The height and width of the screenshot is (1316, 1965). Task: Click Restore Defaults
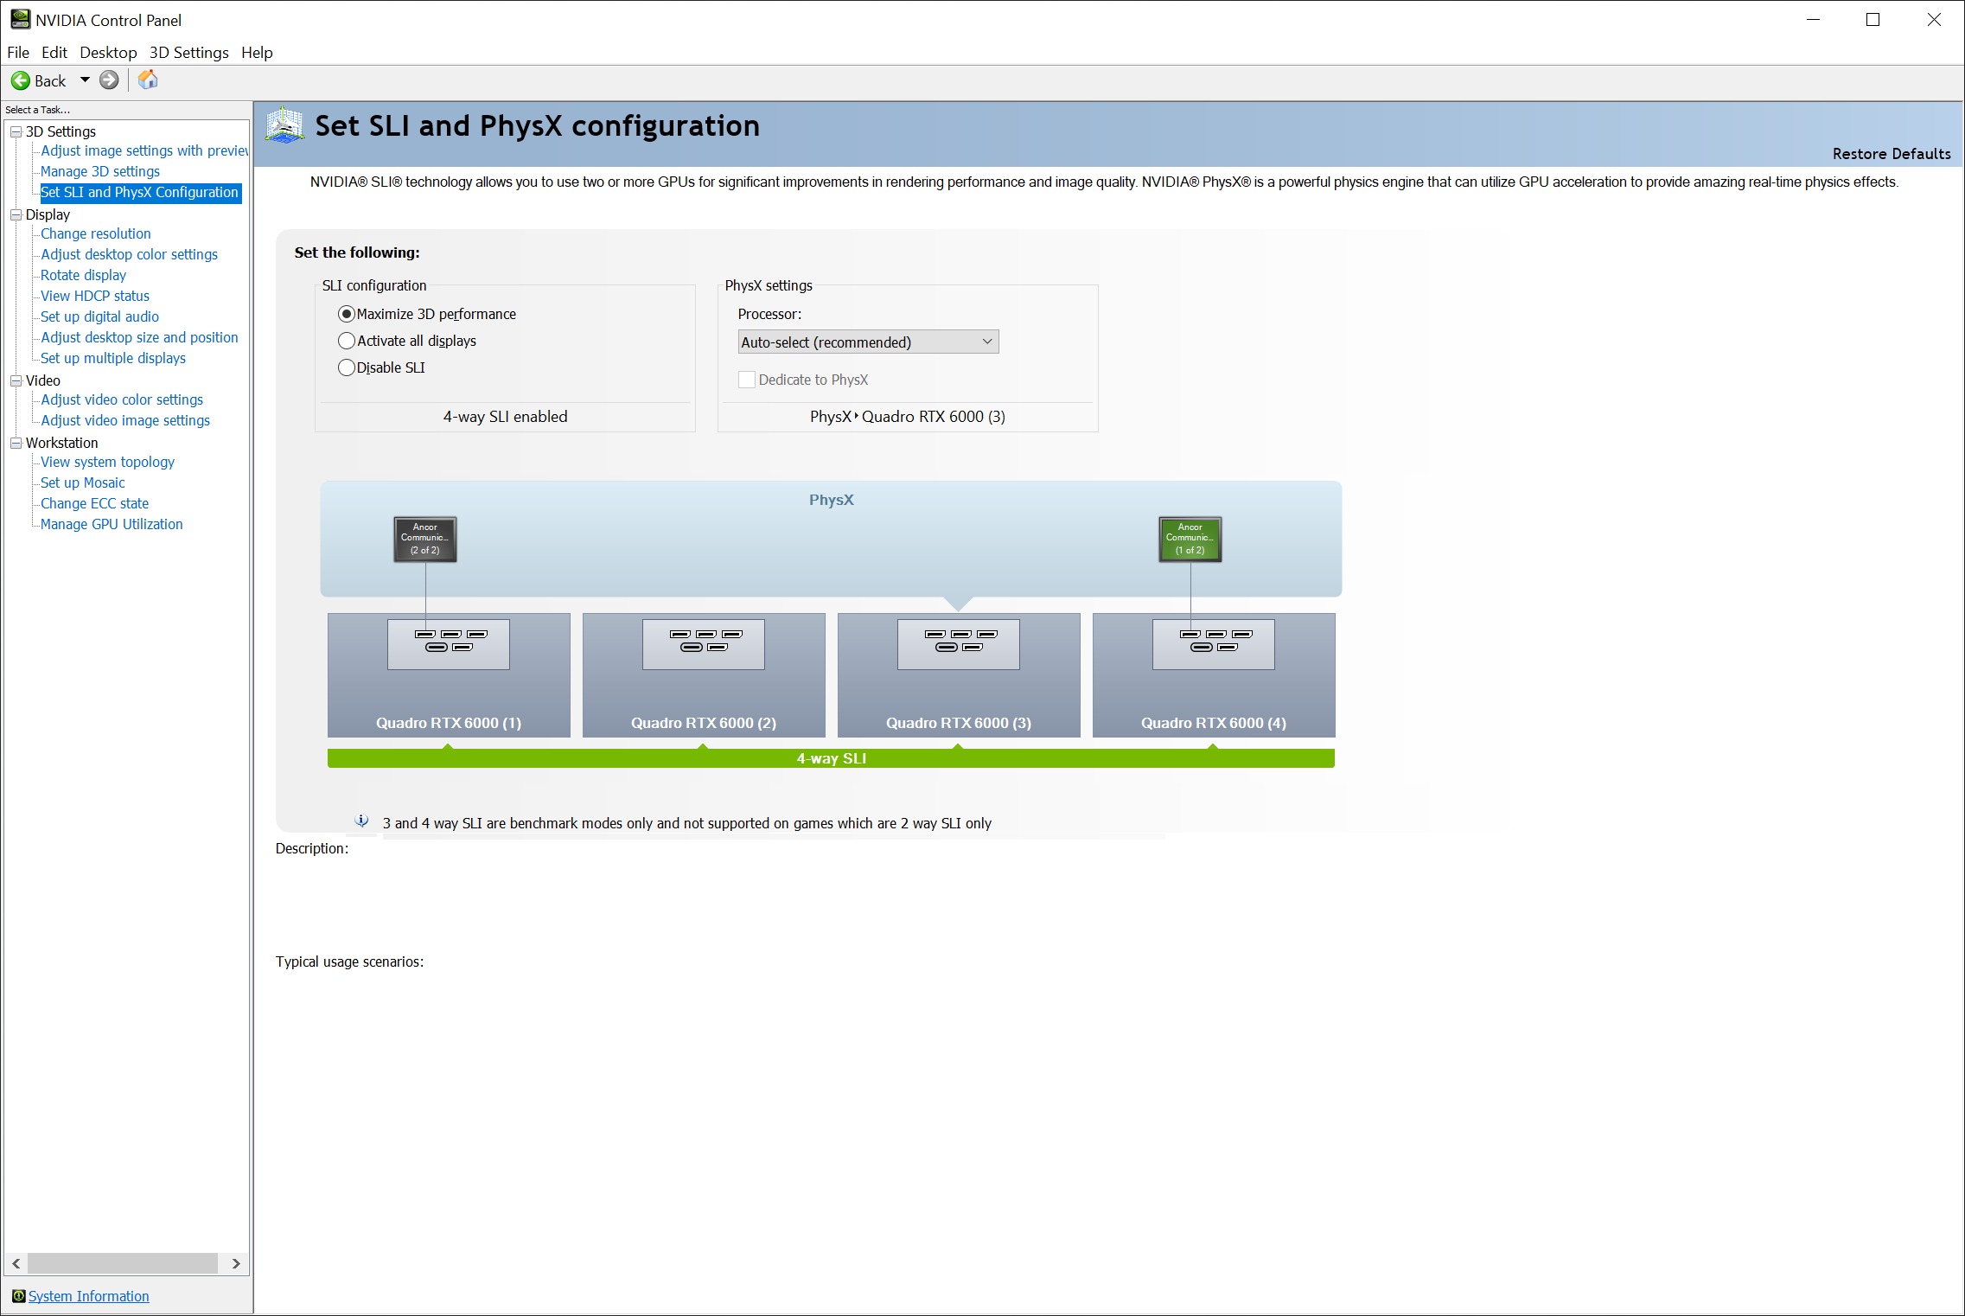click(1891, 154)
